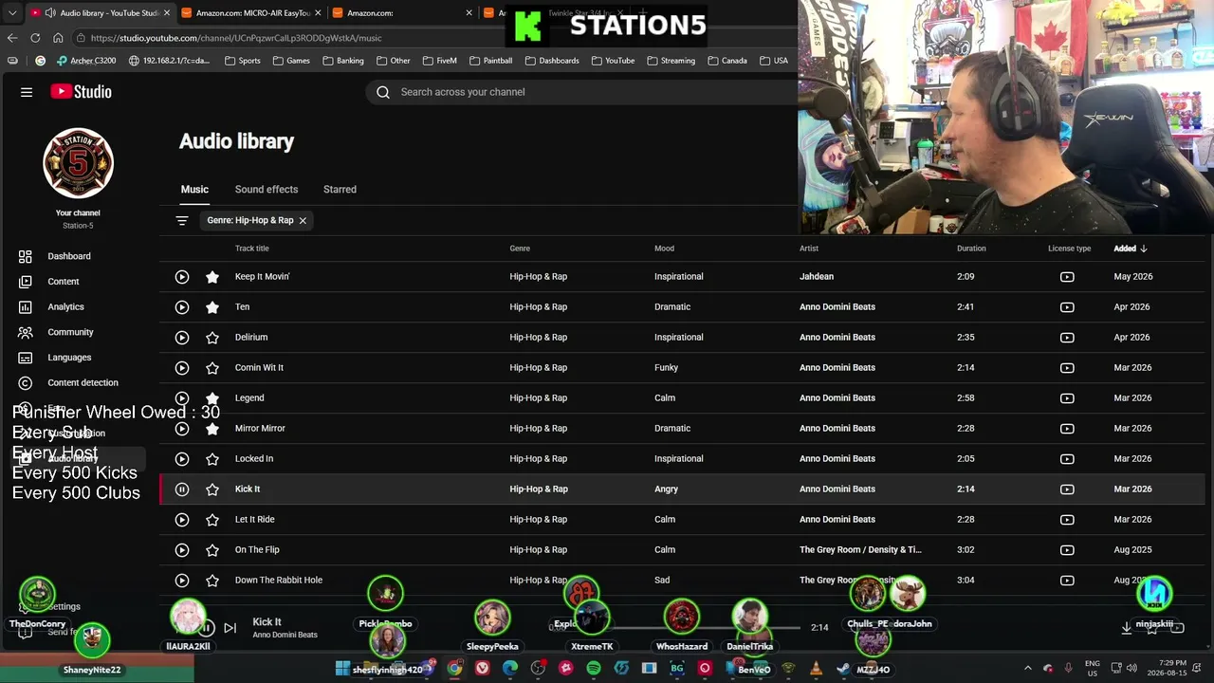
Task: View license type icon for Kick It
Action: 1067,489
